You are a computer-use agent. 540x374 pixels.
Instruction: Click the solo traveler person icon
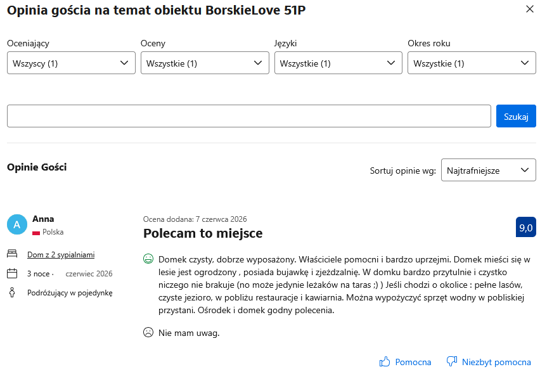(x=12, y=293)
